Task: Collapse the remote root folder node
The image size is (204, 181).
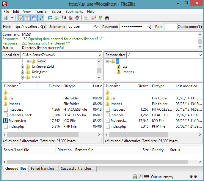Action: (x=107, y=61)
